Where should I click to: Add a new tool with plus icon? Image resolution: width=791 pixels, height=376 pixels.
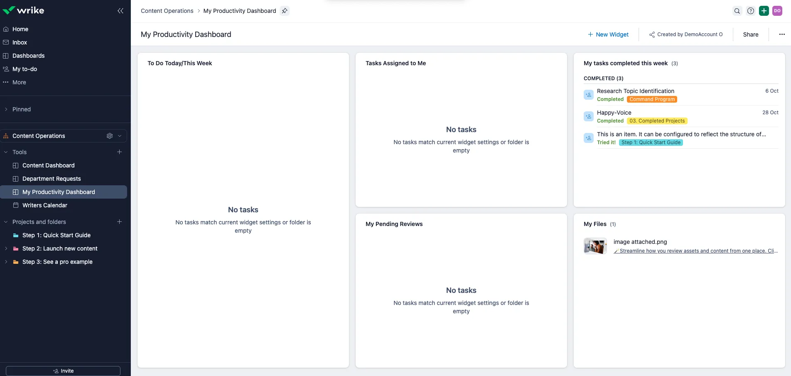[x=120, y=152]
